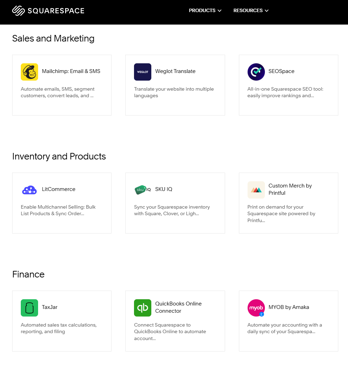
Task: Click the MYOB by Amaka title
Action: (x=288, y=307)
